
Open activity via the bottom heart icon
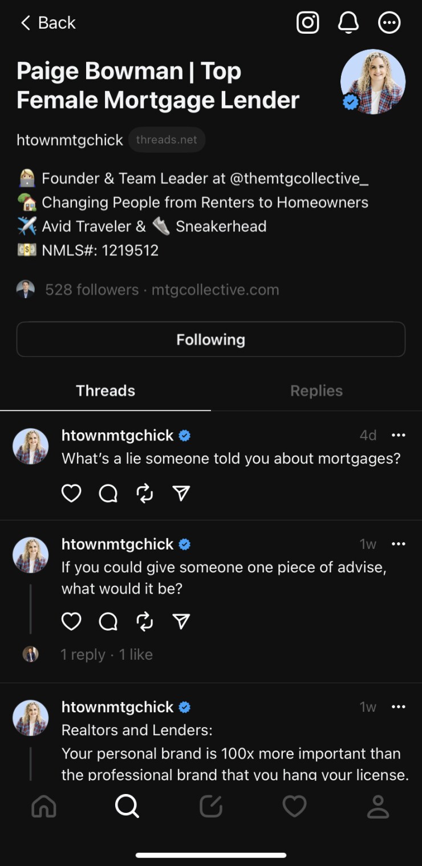(294, 807)
